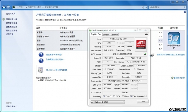
Task: Open 調整索引選項 sidebar link
Action: tap(11, 23)
